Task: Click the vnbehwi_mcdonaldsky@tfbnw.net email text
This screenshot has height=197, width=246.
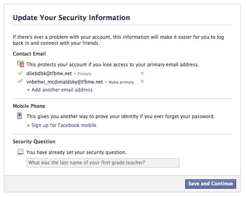Action: coord(65,82)
